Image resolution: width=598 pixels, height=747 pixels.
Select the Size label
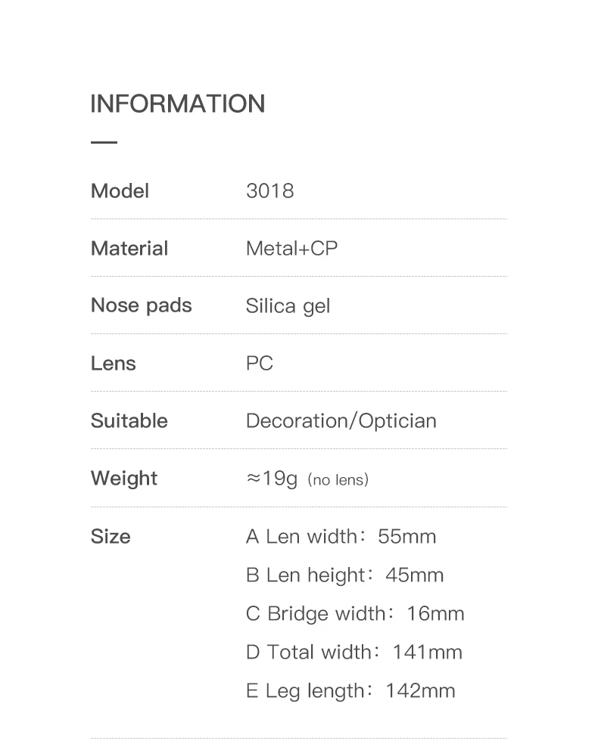(x=111, y=536)
